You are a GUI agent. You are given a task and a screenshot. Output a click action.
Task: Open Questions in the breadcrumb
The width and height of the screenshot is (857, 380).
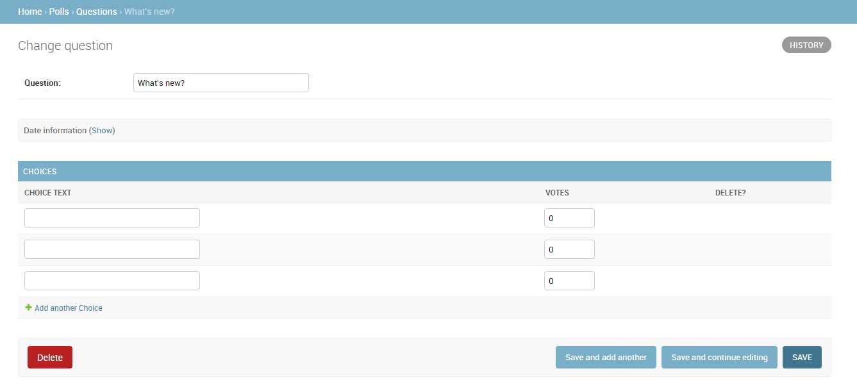(x=97, y=12)
